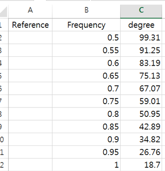Select the Frequency header cell
The height and width of the screenshot is (171, 165).
click(x=86, y=25)
